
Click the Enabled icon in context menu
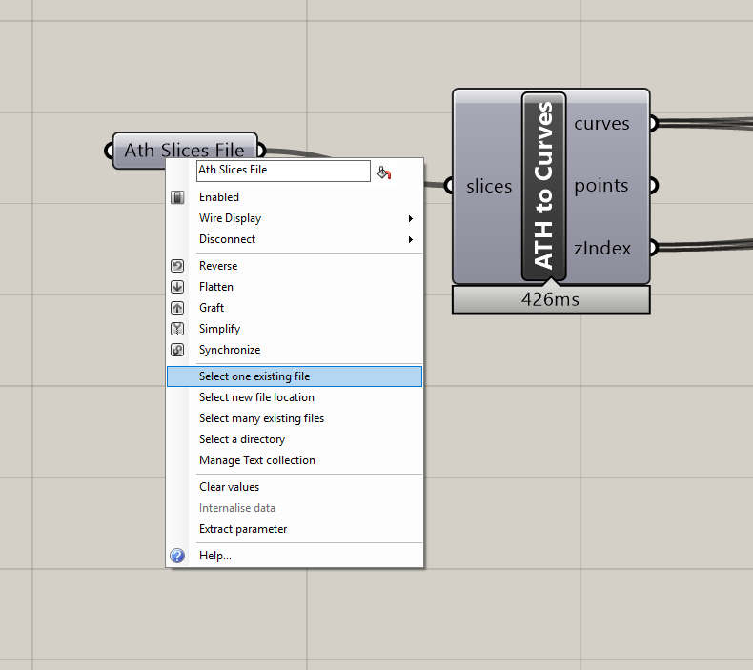[177, 197]
